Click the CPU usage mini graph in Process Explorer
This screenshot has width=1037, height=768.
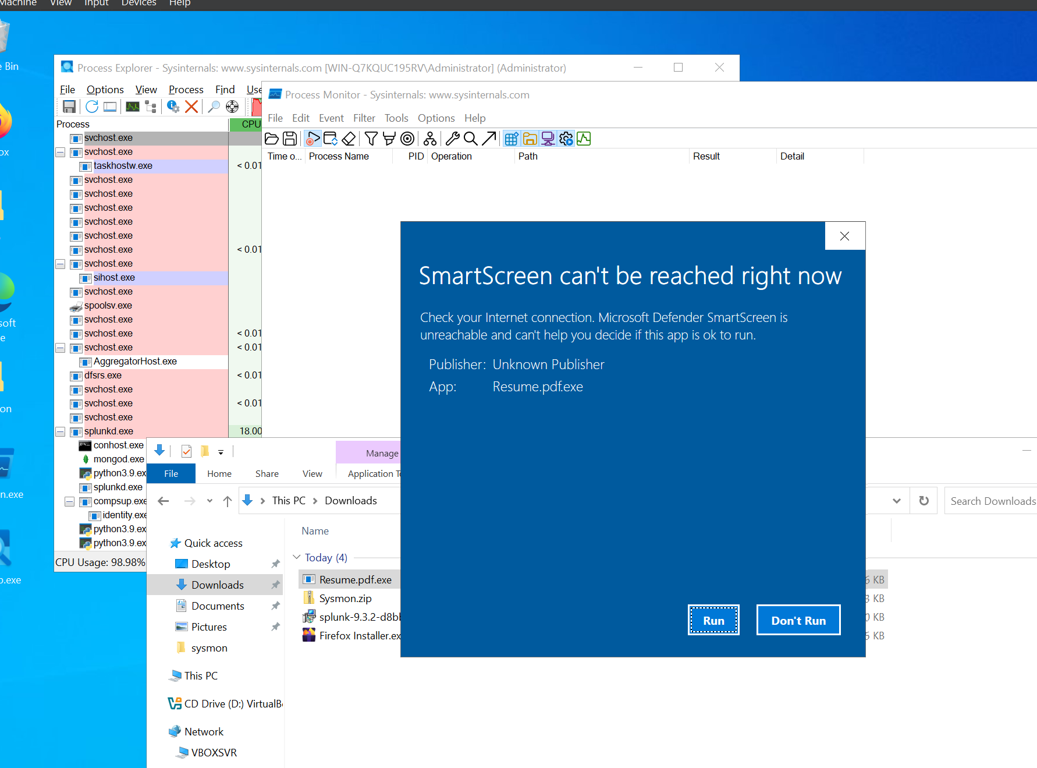coord(256,107)
